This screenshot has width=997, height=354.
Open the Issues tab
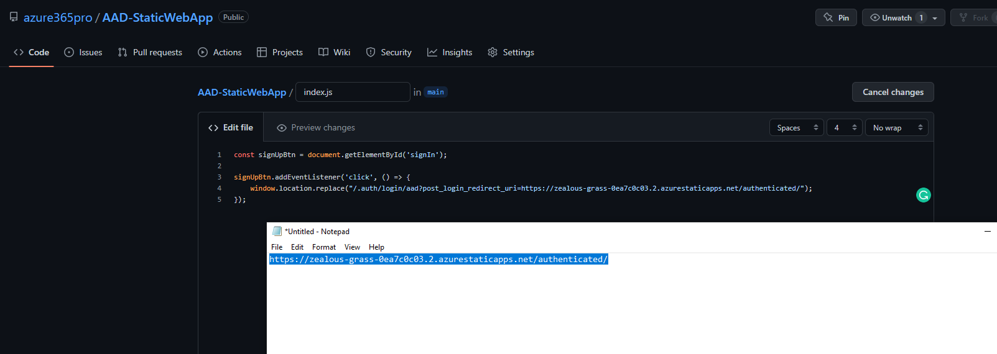coord(83,52)
